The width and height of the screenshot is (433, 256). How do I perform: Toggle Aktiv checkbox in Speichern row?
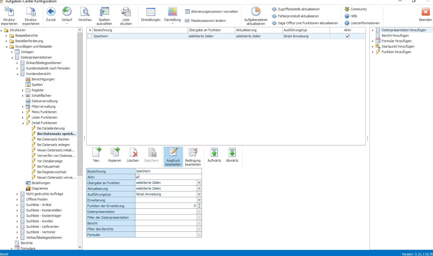(348, 36)
